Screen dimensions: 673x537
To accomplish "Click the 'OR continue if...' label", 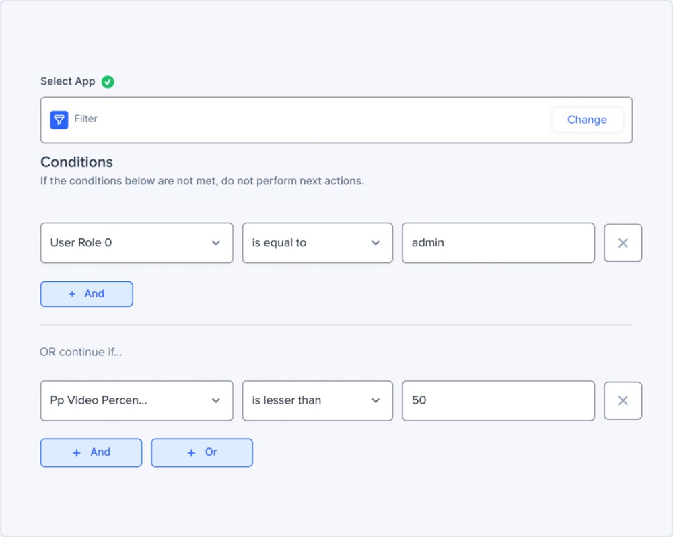I will click(81, 352).
